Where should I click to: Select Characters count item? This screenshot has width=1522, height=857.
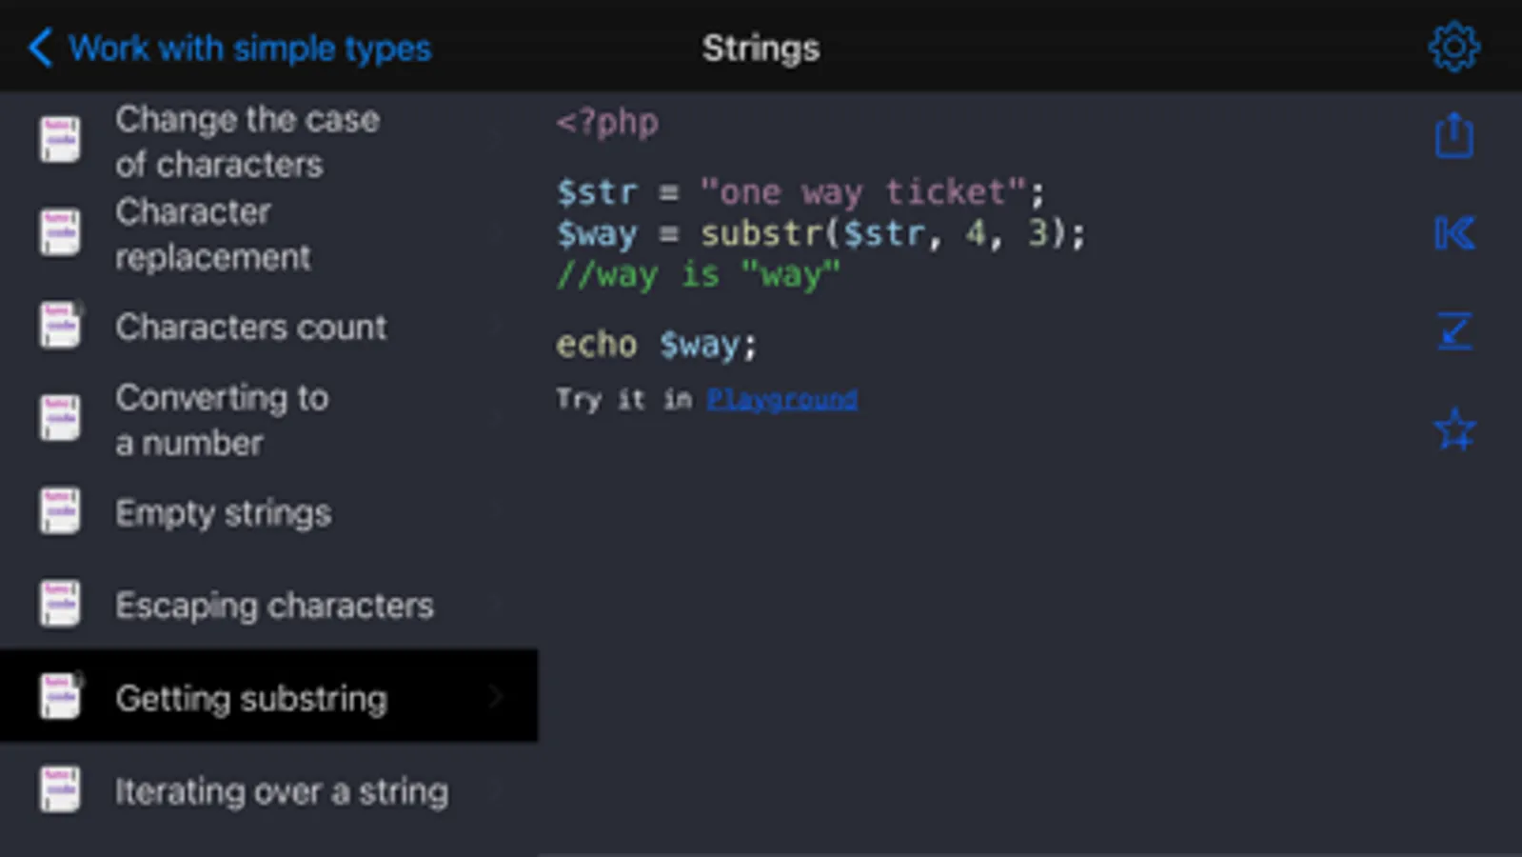click(250, 327)
